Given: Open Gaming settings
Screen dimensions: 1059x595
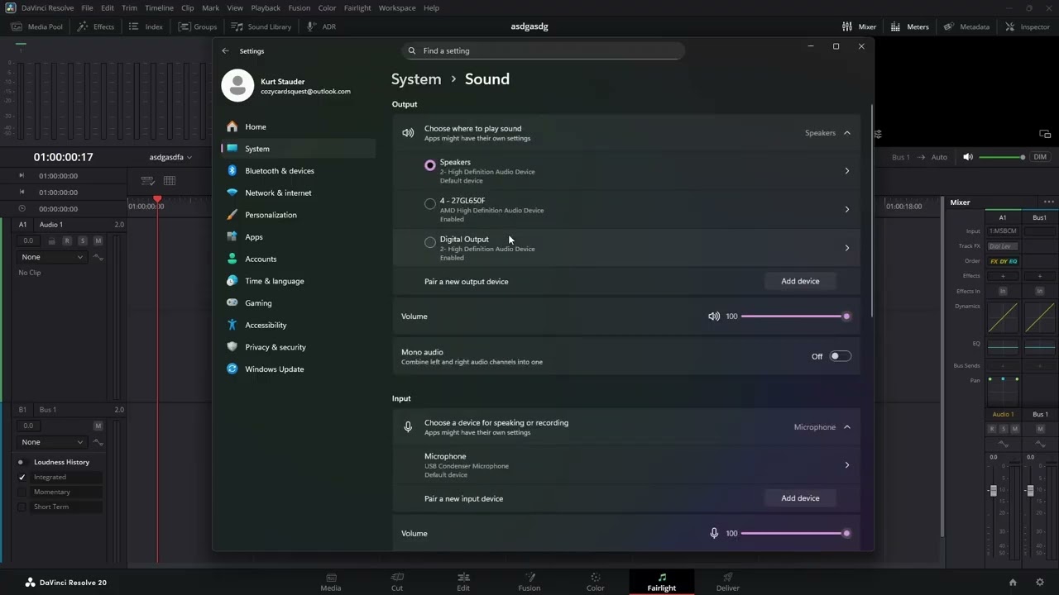Looking at the screenshot, I should (x=258, y=303).
